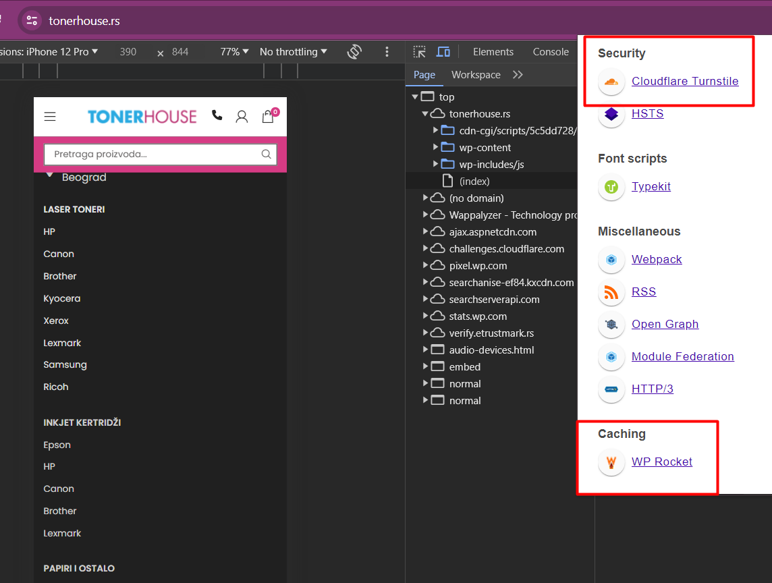The image size is (772, 583).
Task: Open the 77% zoom dropdown
Action: click(x=234, y=52)
